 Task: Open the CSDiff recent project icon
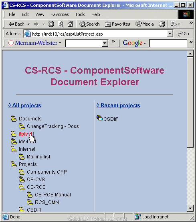point(99,118)
